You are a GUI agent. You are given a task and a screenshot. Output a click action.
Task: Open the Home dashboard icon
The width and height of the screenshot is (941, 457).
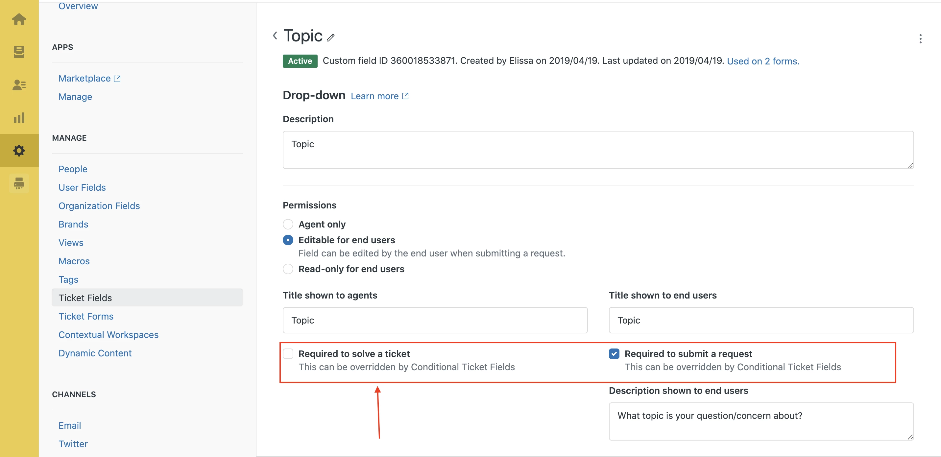(x=19, y=19)
